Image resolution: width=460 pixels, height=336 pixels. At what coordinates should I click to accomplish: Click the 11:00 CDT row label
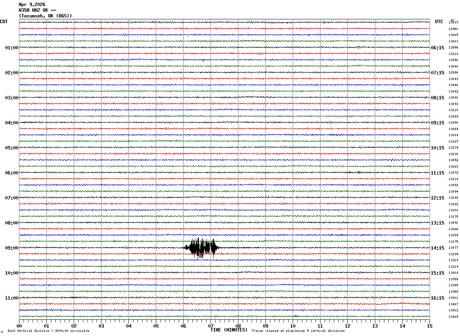pos(12,298)
